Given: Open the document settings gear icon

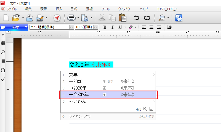Looking at the screenshot, I should [85, 18].
